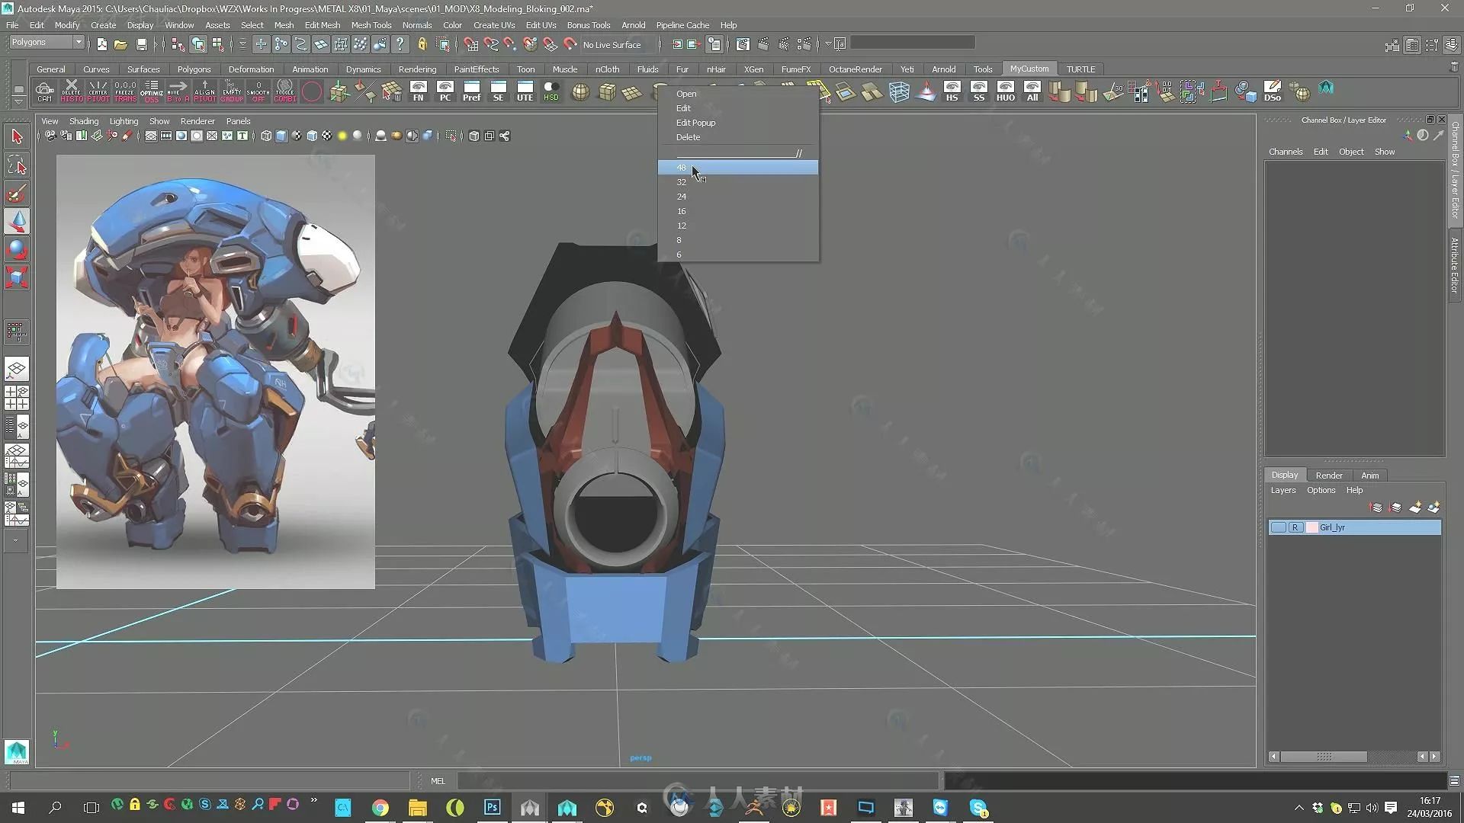Pick the Paint Selection tool
The height and width of the screenshot is (823, 1464).
tap(17, 194)
